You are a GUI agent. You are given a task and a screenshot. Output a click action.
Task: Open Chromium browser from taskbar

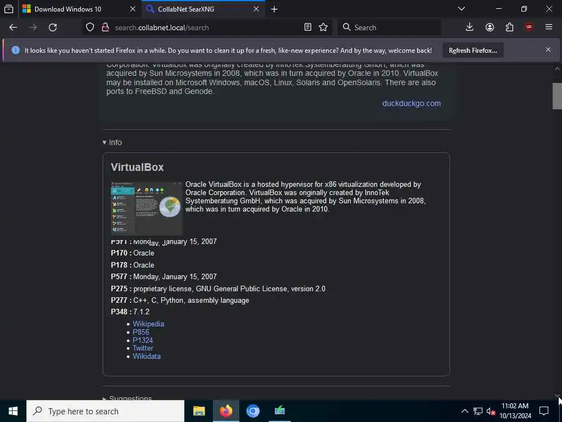(252, 411)
